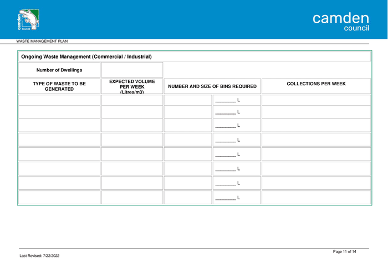
Task: Click the first row bin size litres blank
Action: [226, 100]
